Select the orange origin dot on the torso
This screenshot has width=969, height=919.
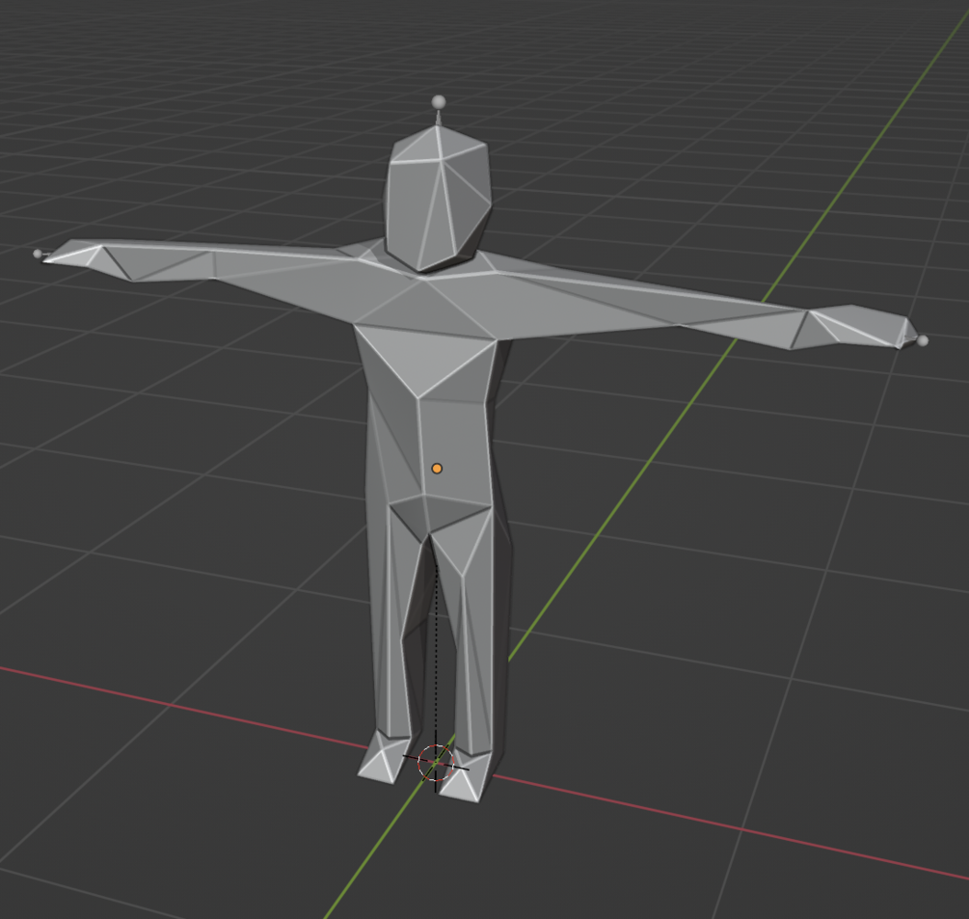click(437, 469)
